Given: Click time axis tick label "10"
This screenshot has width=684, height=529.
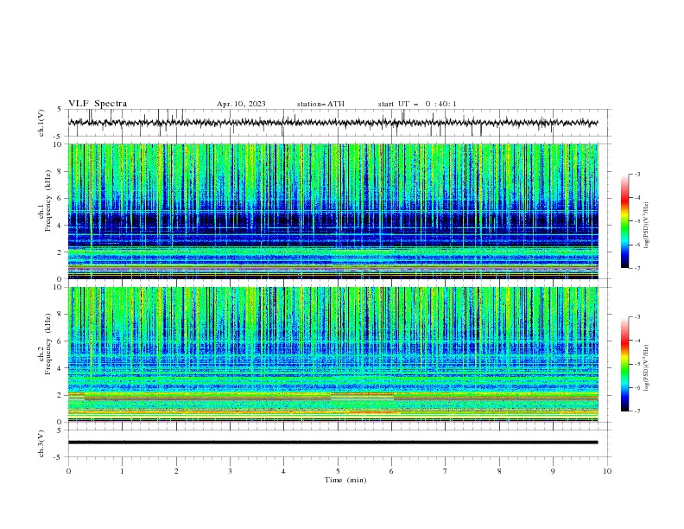Looking at the screenshot, I should click(607, 471).
